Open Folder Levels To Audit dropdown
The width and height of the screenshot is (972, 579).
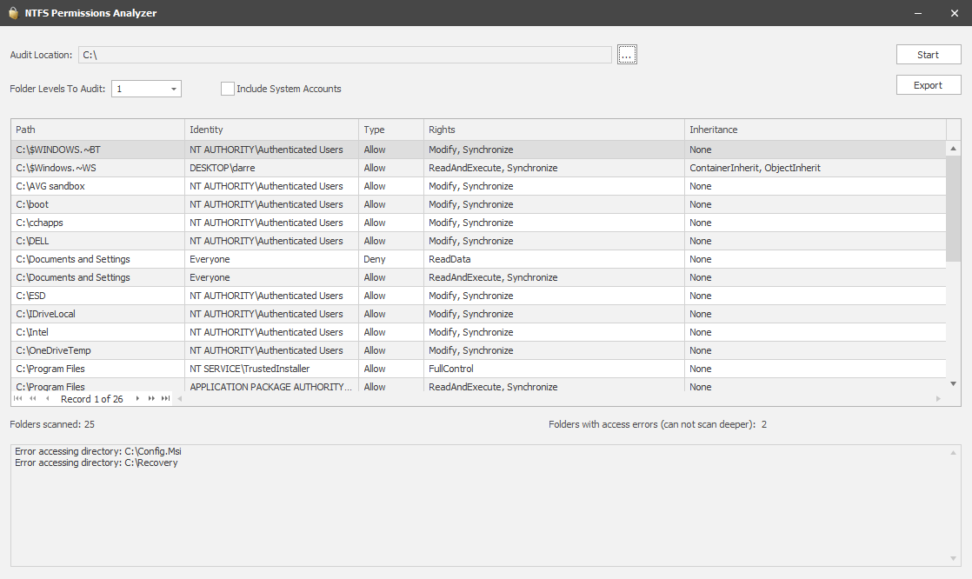click(x=174, y=89)
